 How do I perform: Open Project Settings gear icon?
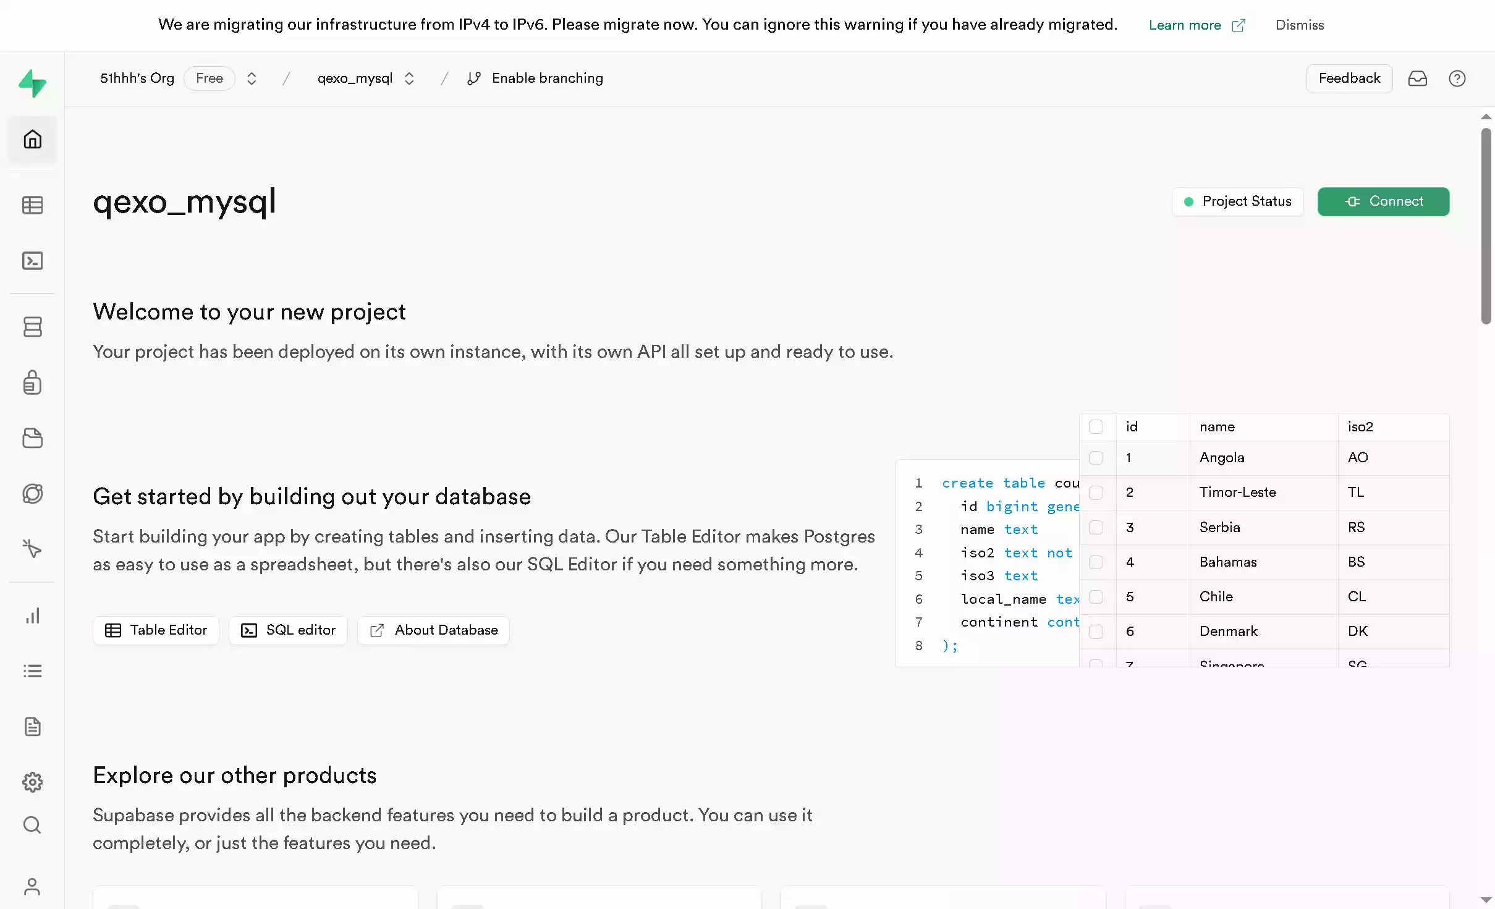coord(32,782)
